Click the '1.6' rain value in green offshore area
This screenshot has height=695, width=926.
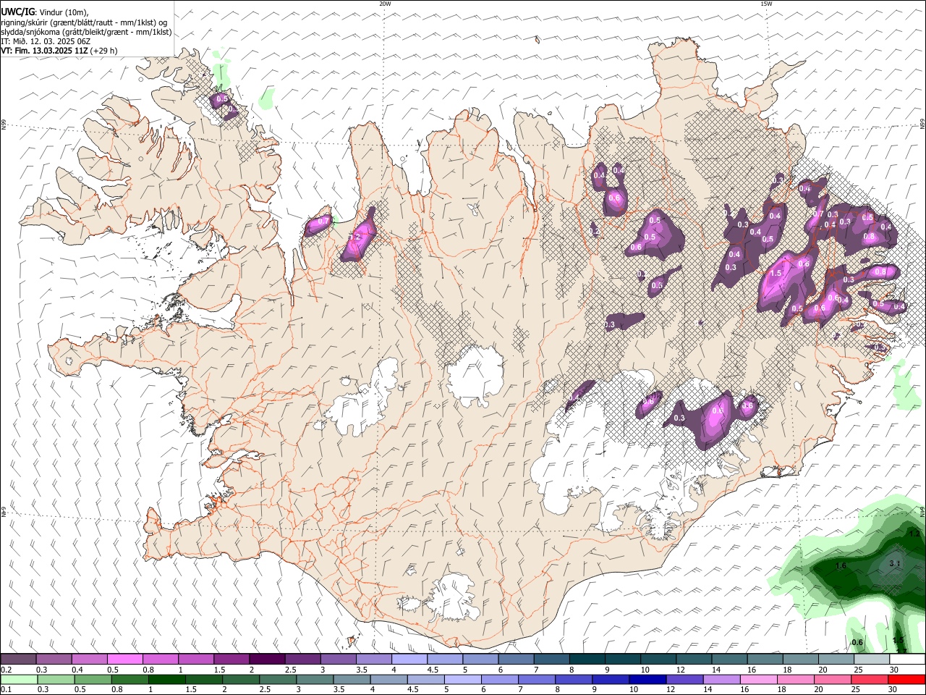[841, 566]
